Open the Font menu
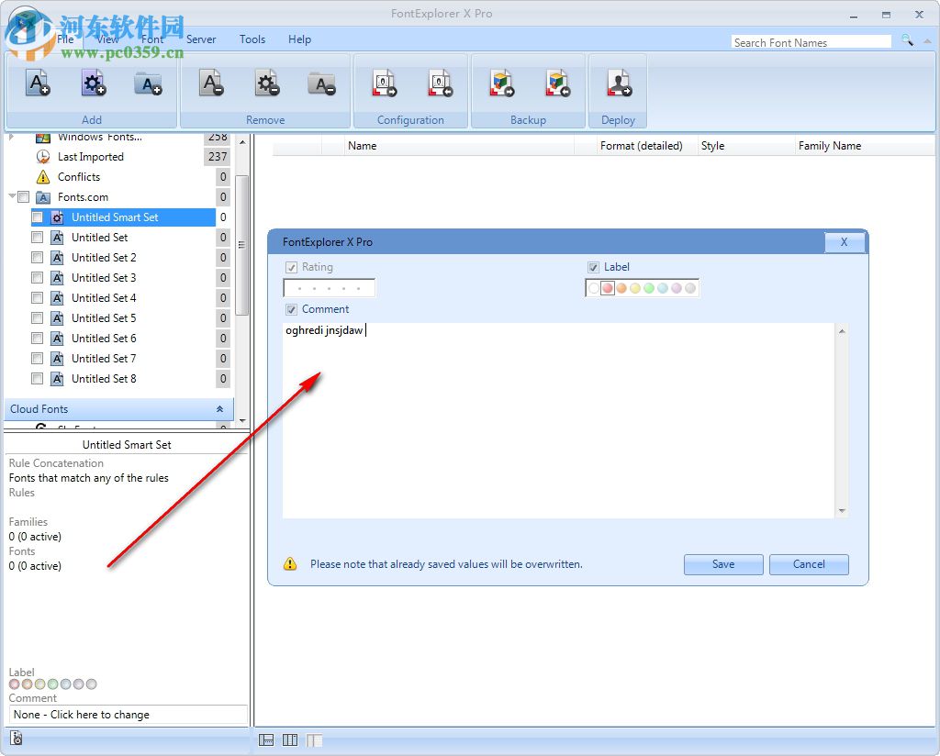 152,39
